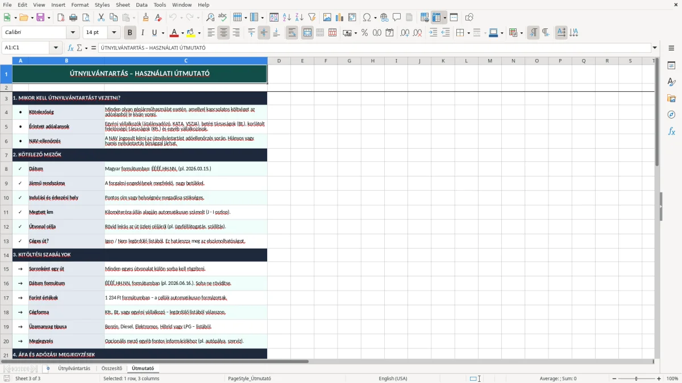Open the sidebar settings menu button
This screenshot has height=383, width=682.
point(671,48)
